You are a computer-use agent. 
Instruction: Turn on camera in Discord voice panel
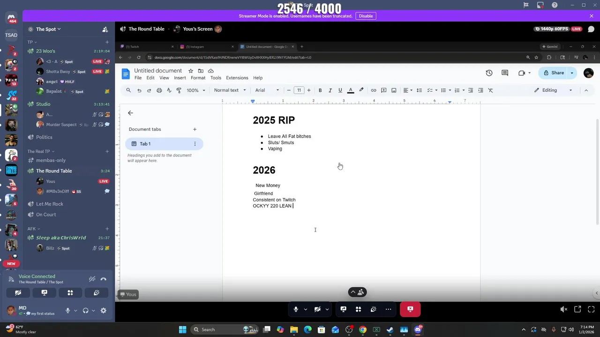pyautogui.click(x=18, y=293)
